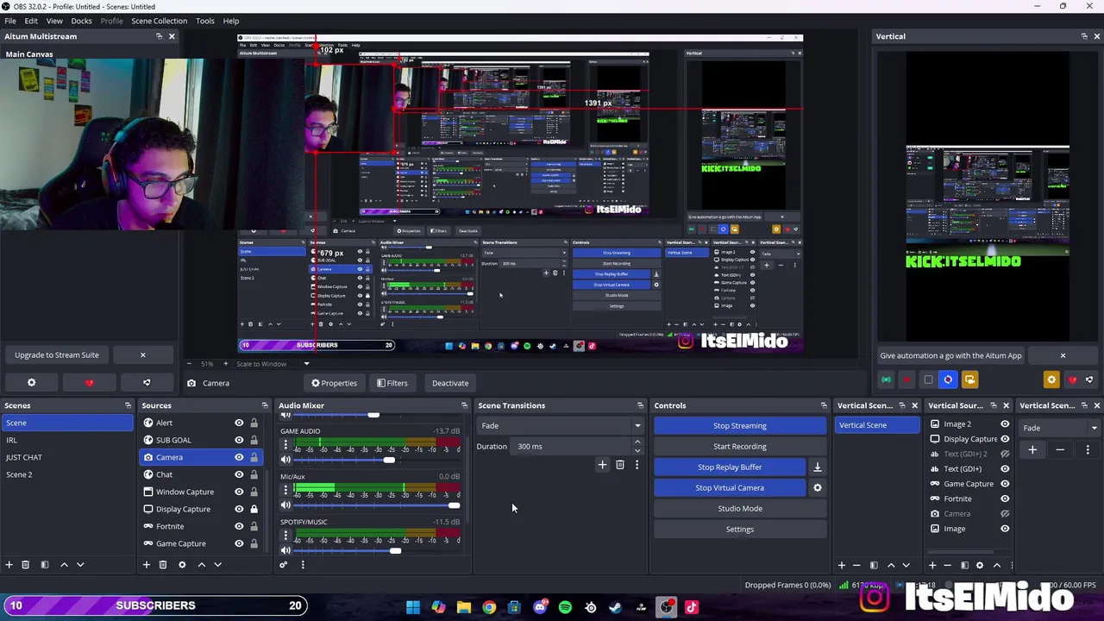Move scene up in Scenes dock

(x=64, y=565)
